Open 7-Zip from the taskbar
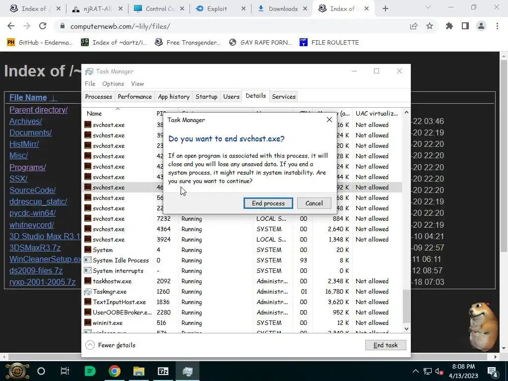This screenshot has height=381, width=508. click(163, 371)
